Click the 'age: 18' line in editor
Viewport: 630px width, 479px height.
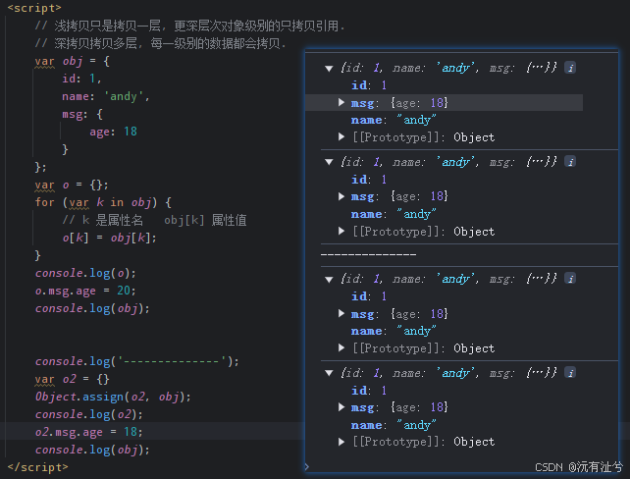pos(113,132)
